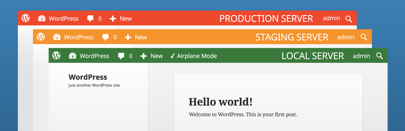Click WordPress logo in Staging Server bar

tap(41, 37)
